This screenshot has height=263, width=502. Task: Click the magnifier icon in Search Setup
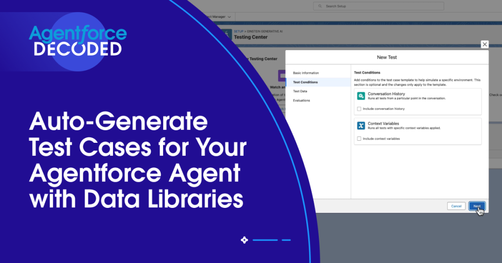point(319,6)
